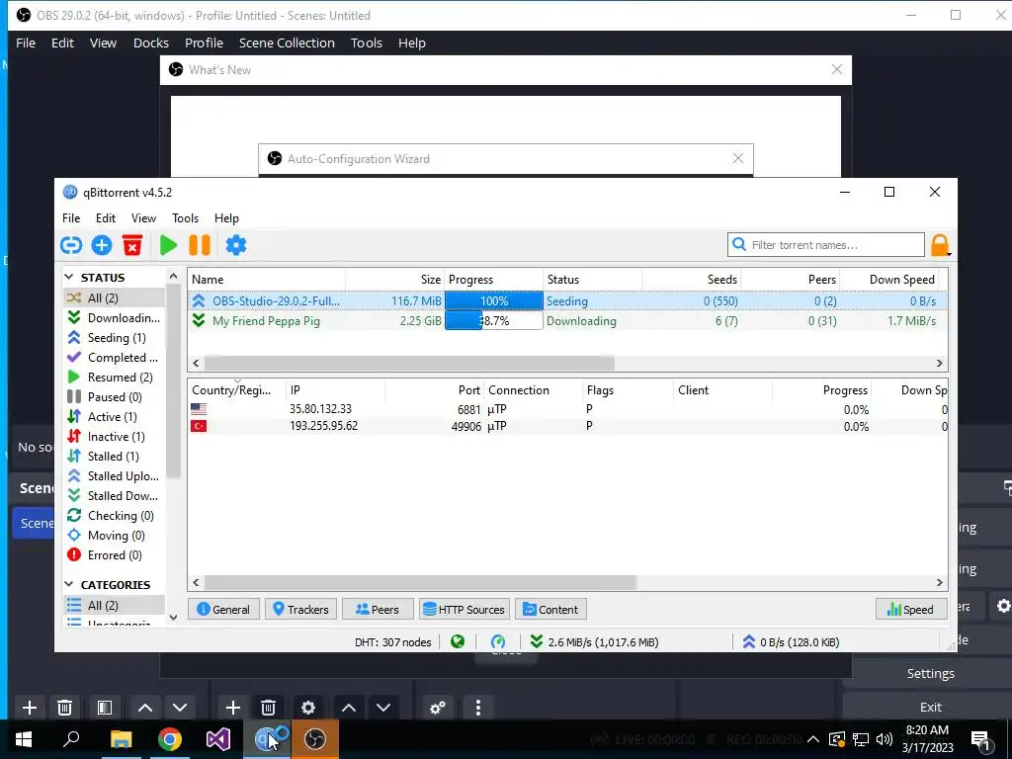Open File Explorer from the taskbar
Image resolution: width=1012 pixels, height=759 pixels.
[121, 739]
